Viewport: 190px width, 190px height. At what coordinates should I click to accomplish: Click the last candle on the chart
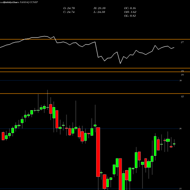point(174,144)
